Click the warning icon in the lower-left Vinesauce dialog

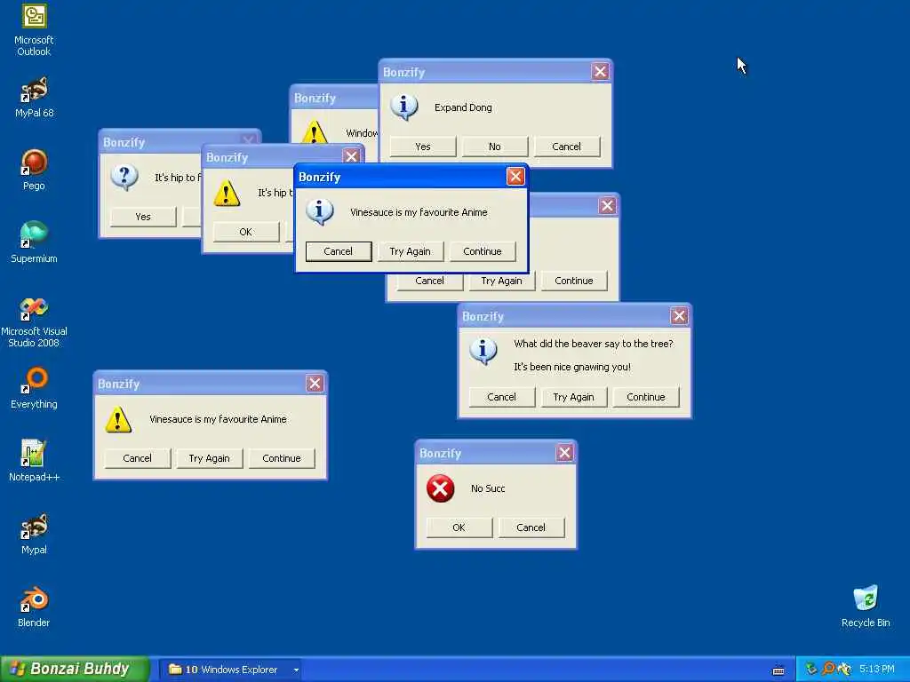pos(118,419)
